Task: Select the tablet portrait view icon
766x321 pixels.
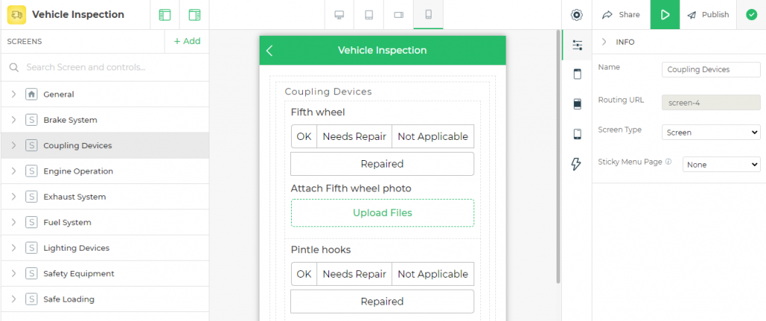Action: point(369,15)
